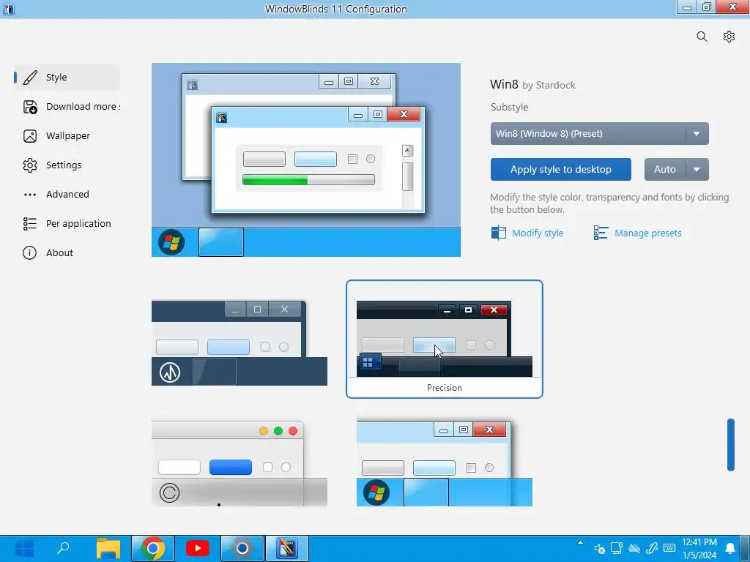Image resolution: width=750 pixels, height=562 pixels.
Task: Click the Precision label text
Action: (445, 388)
